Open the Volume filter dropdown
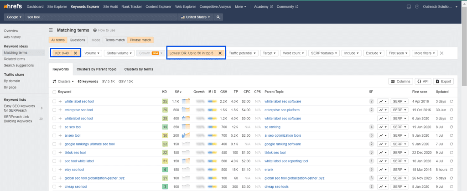 [92, 53]
